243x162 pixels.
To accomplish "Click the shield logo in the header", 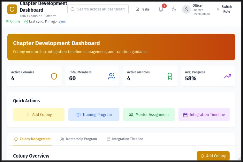I will 12,9.
